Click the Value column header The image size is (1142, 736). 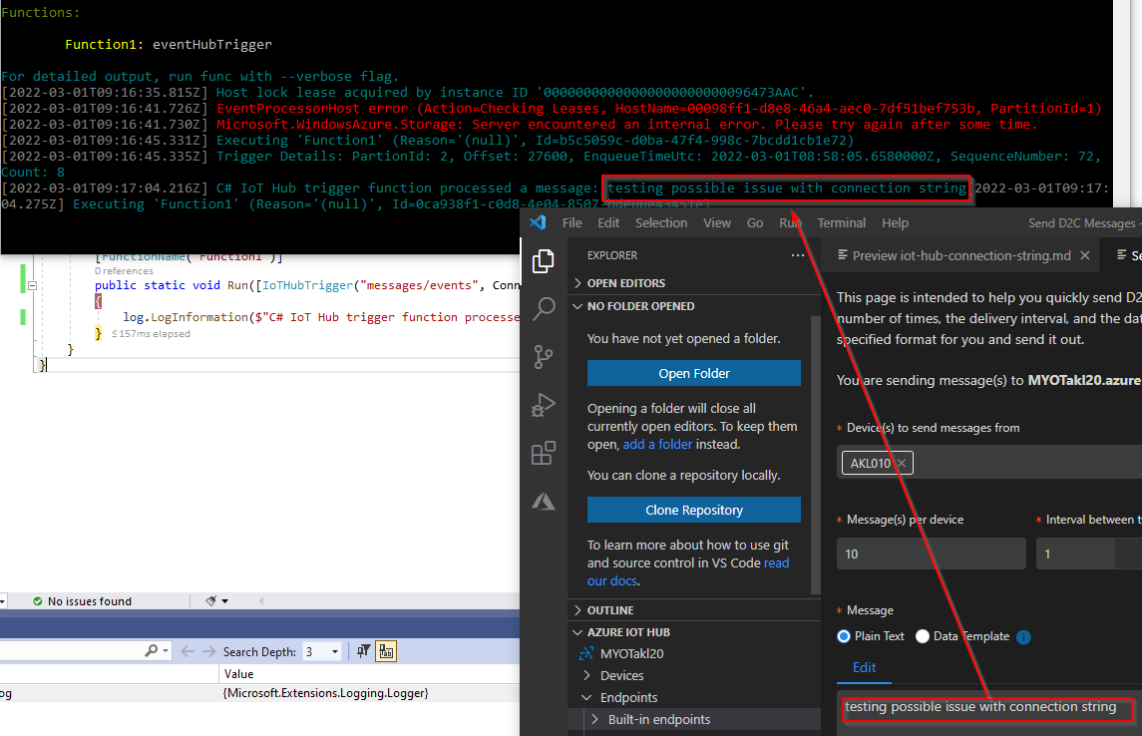[x=239, y=674]
